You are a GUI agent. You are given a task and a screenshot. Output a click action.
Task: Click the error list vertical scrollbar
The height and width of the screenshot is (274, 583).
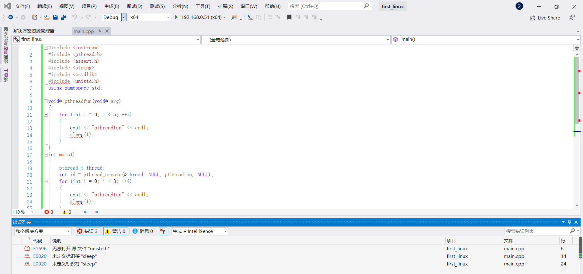click(581, 248)
